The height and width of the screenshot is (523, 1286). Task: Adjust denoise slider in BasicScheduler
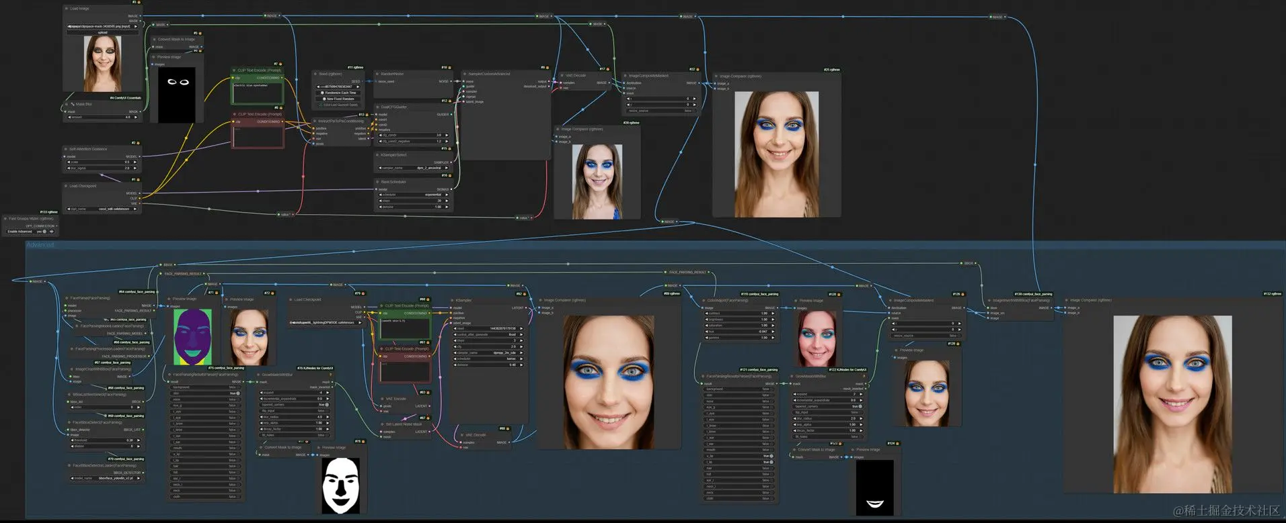(x=414, y=207)
